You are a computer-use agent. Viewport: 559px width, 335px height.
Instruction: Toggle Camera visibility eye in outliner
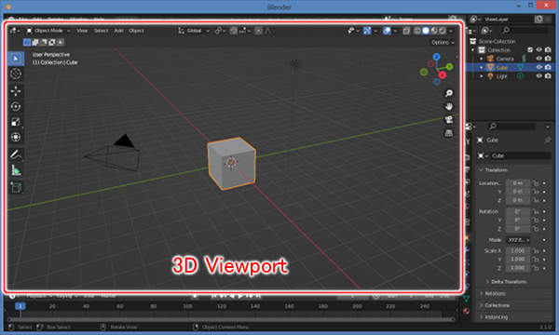(x=539, y=59)
